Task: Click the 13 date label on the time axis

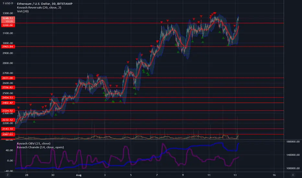Action: [x=235, y=175]
